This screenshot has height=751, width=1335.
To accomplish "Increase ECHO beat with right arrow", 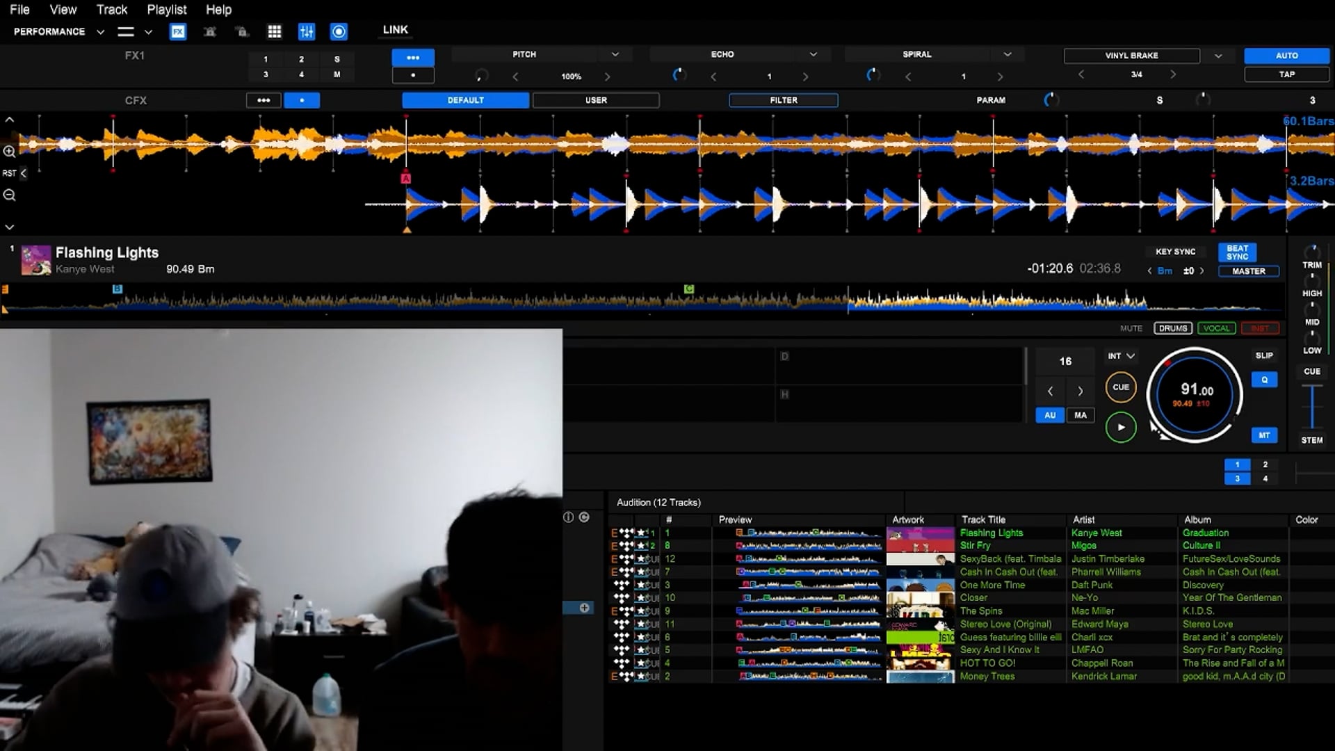I will coord(805,76).
